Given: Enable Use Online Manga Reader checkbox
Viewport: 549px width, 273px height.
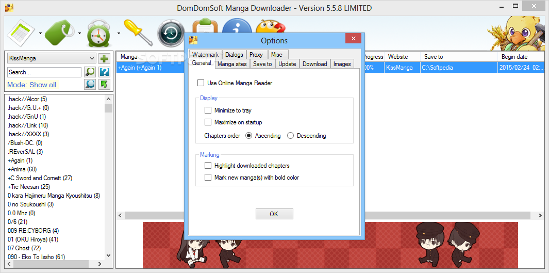Looking at the screenshot, I should pyautogui.click(x=201, y=83).
